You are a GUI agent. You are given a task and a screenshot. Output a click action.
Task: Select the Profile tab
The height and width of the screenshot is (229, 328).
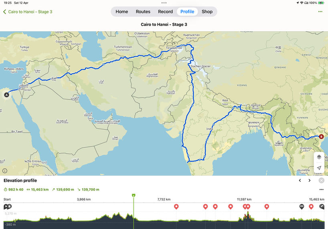click(x=187, y=12)
